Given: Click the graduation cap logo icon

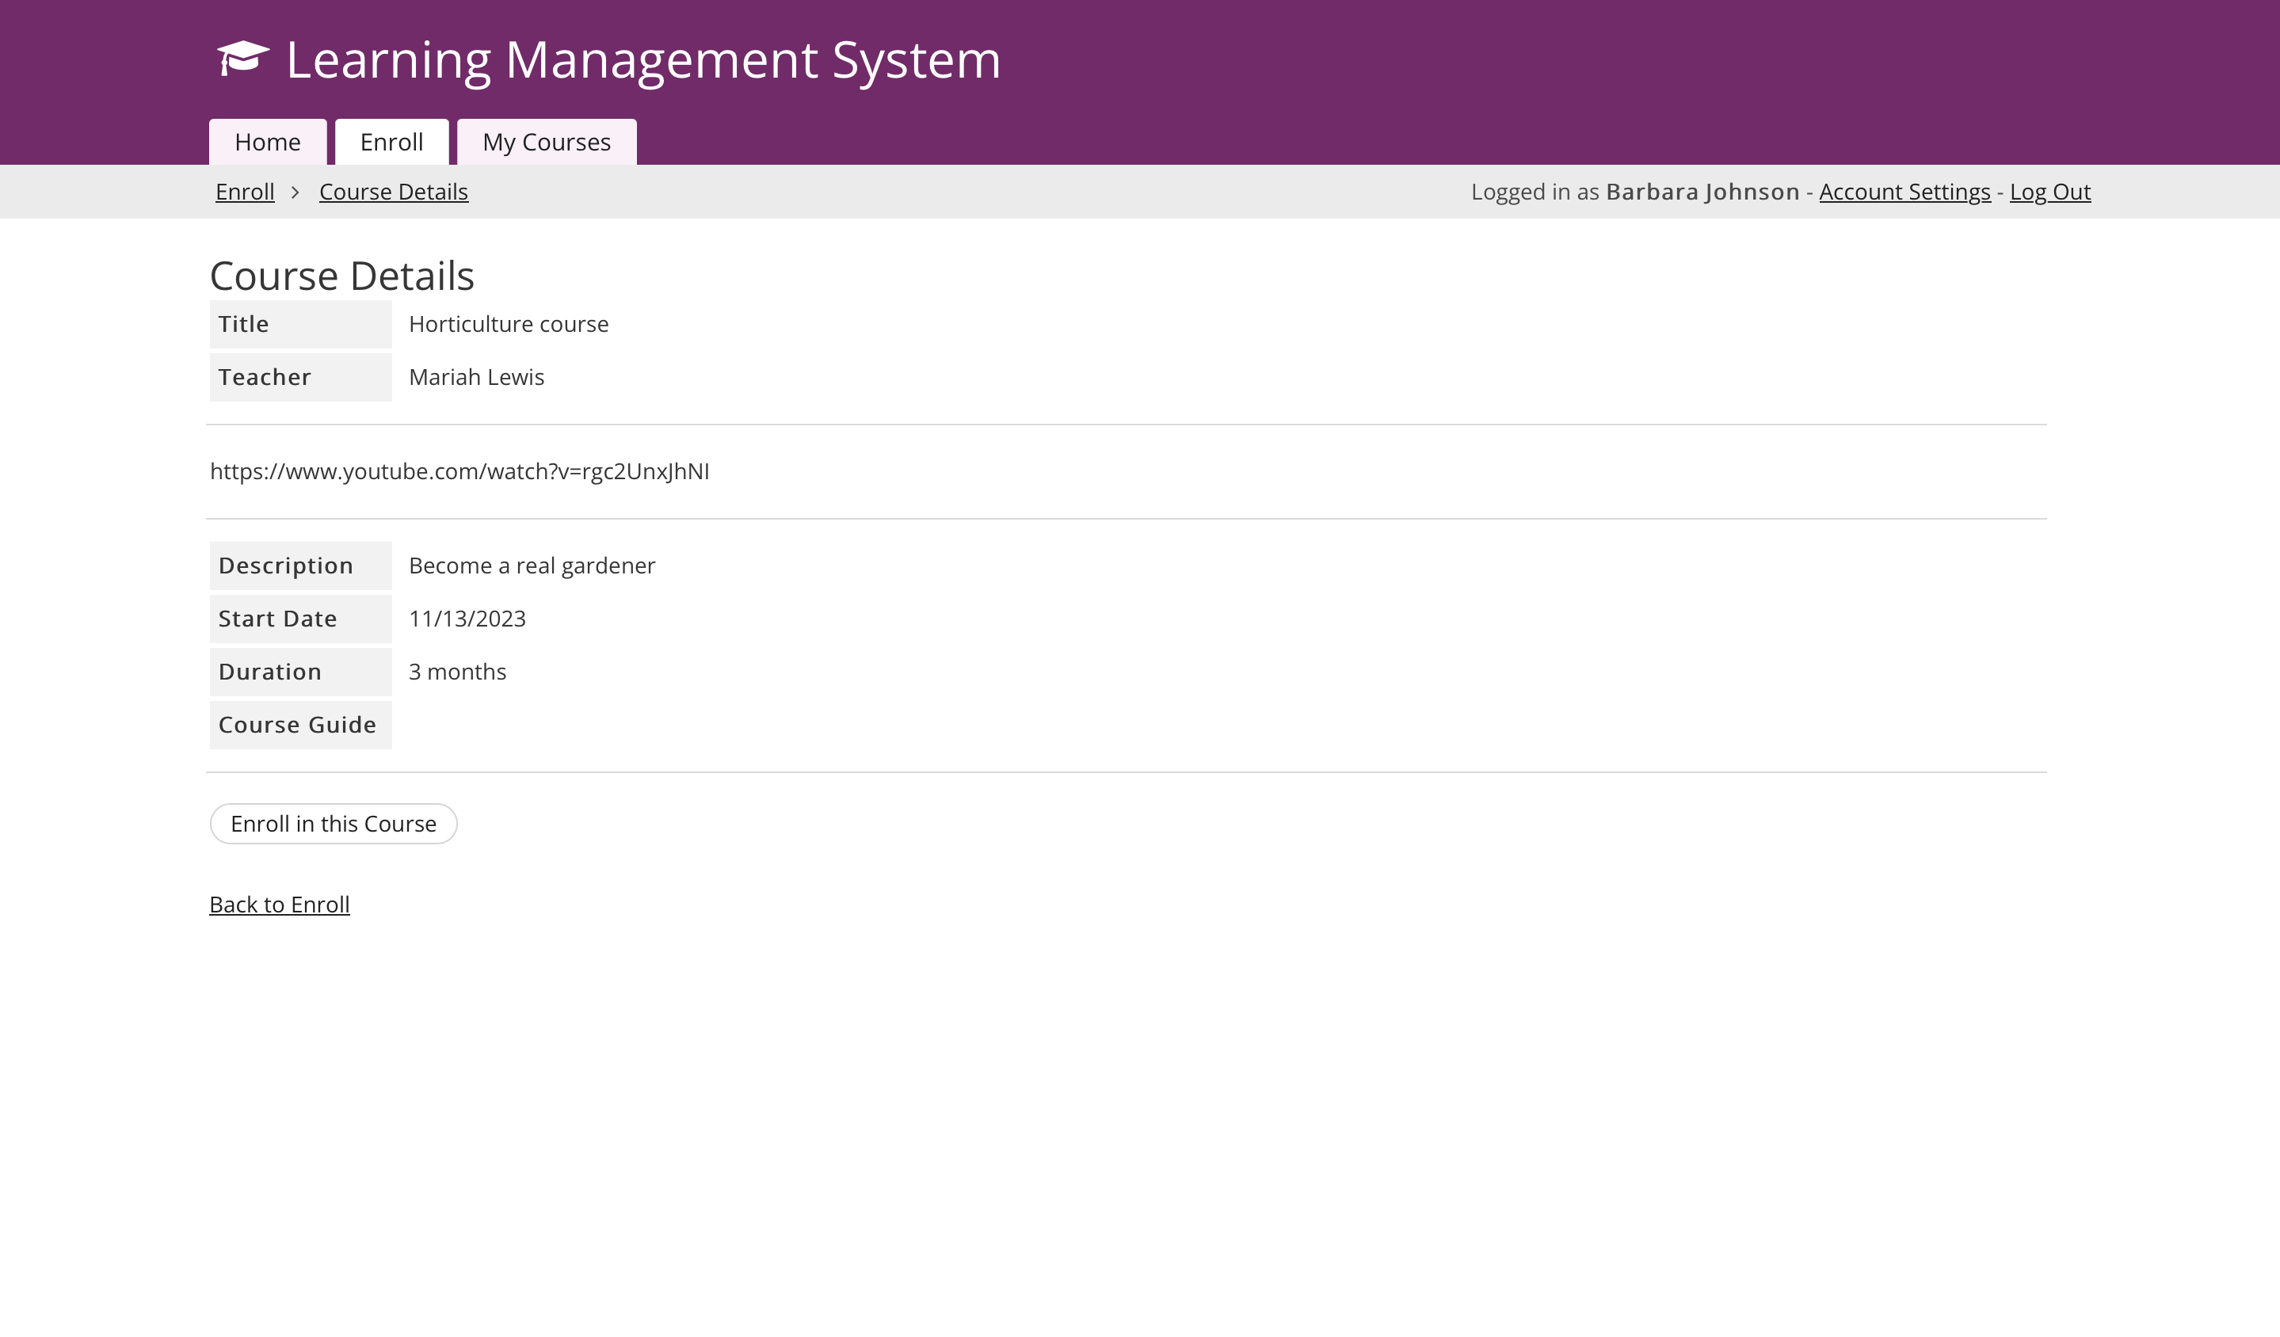Looking at the screenshot, I should click(x=242, y=59).
